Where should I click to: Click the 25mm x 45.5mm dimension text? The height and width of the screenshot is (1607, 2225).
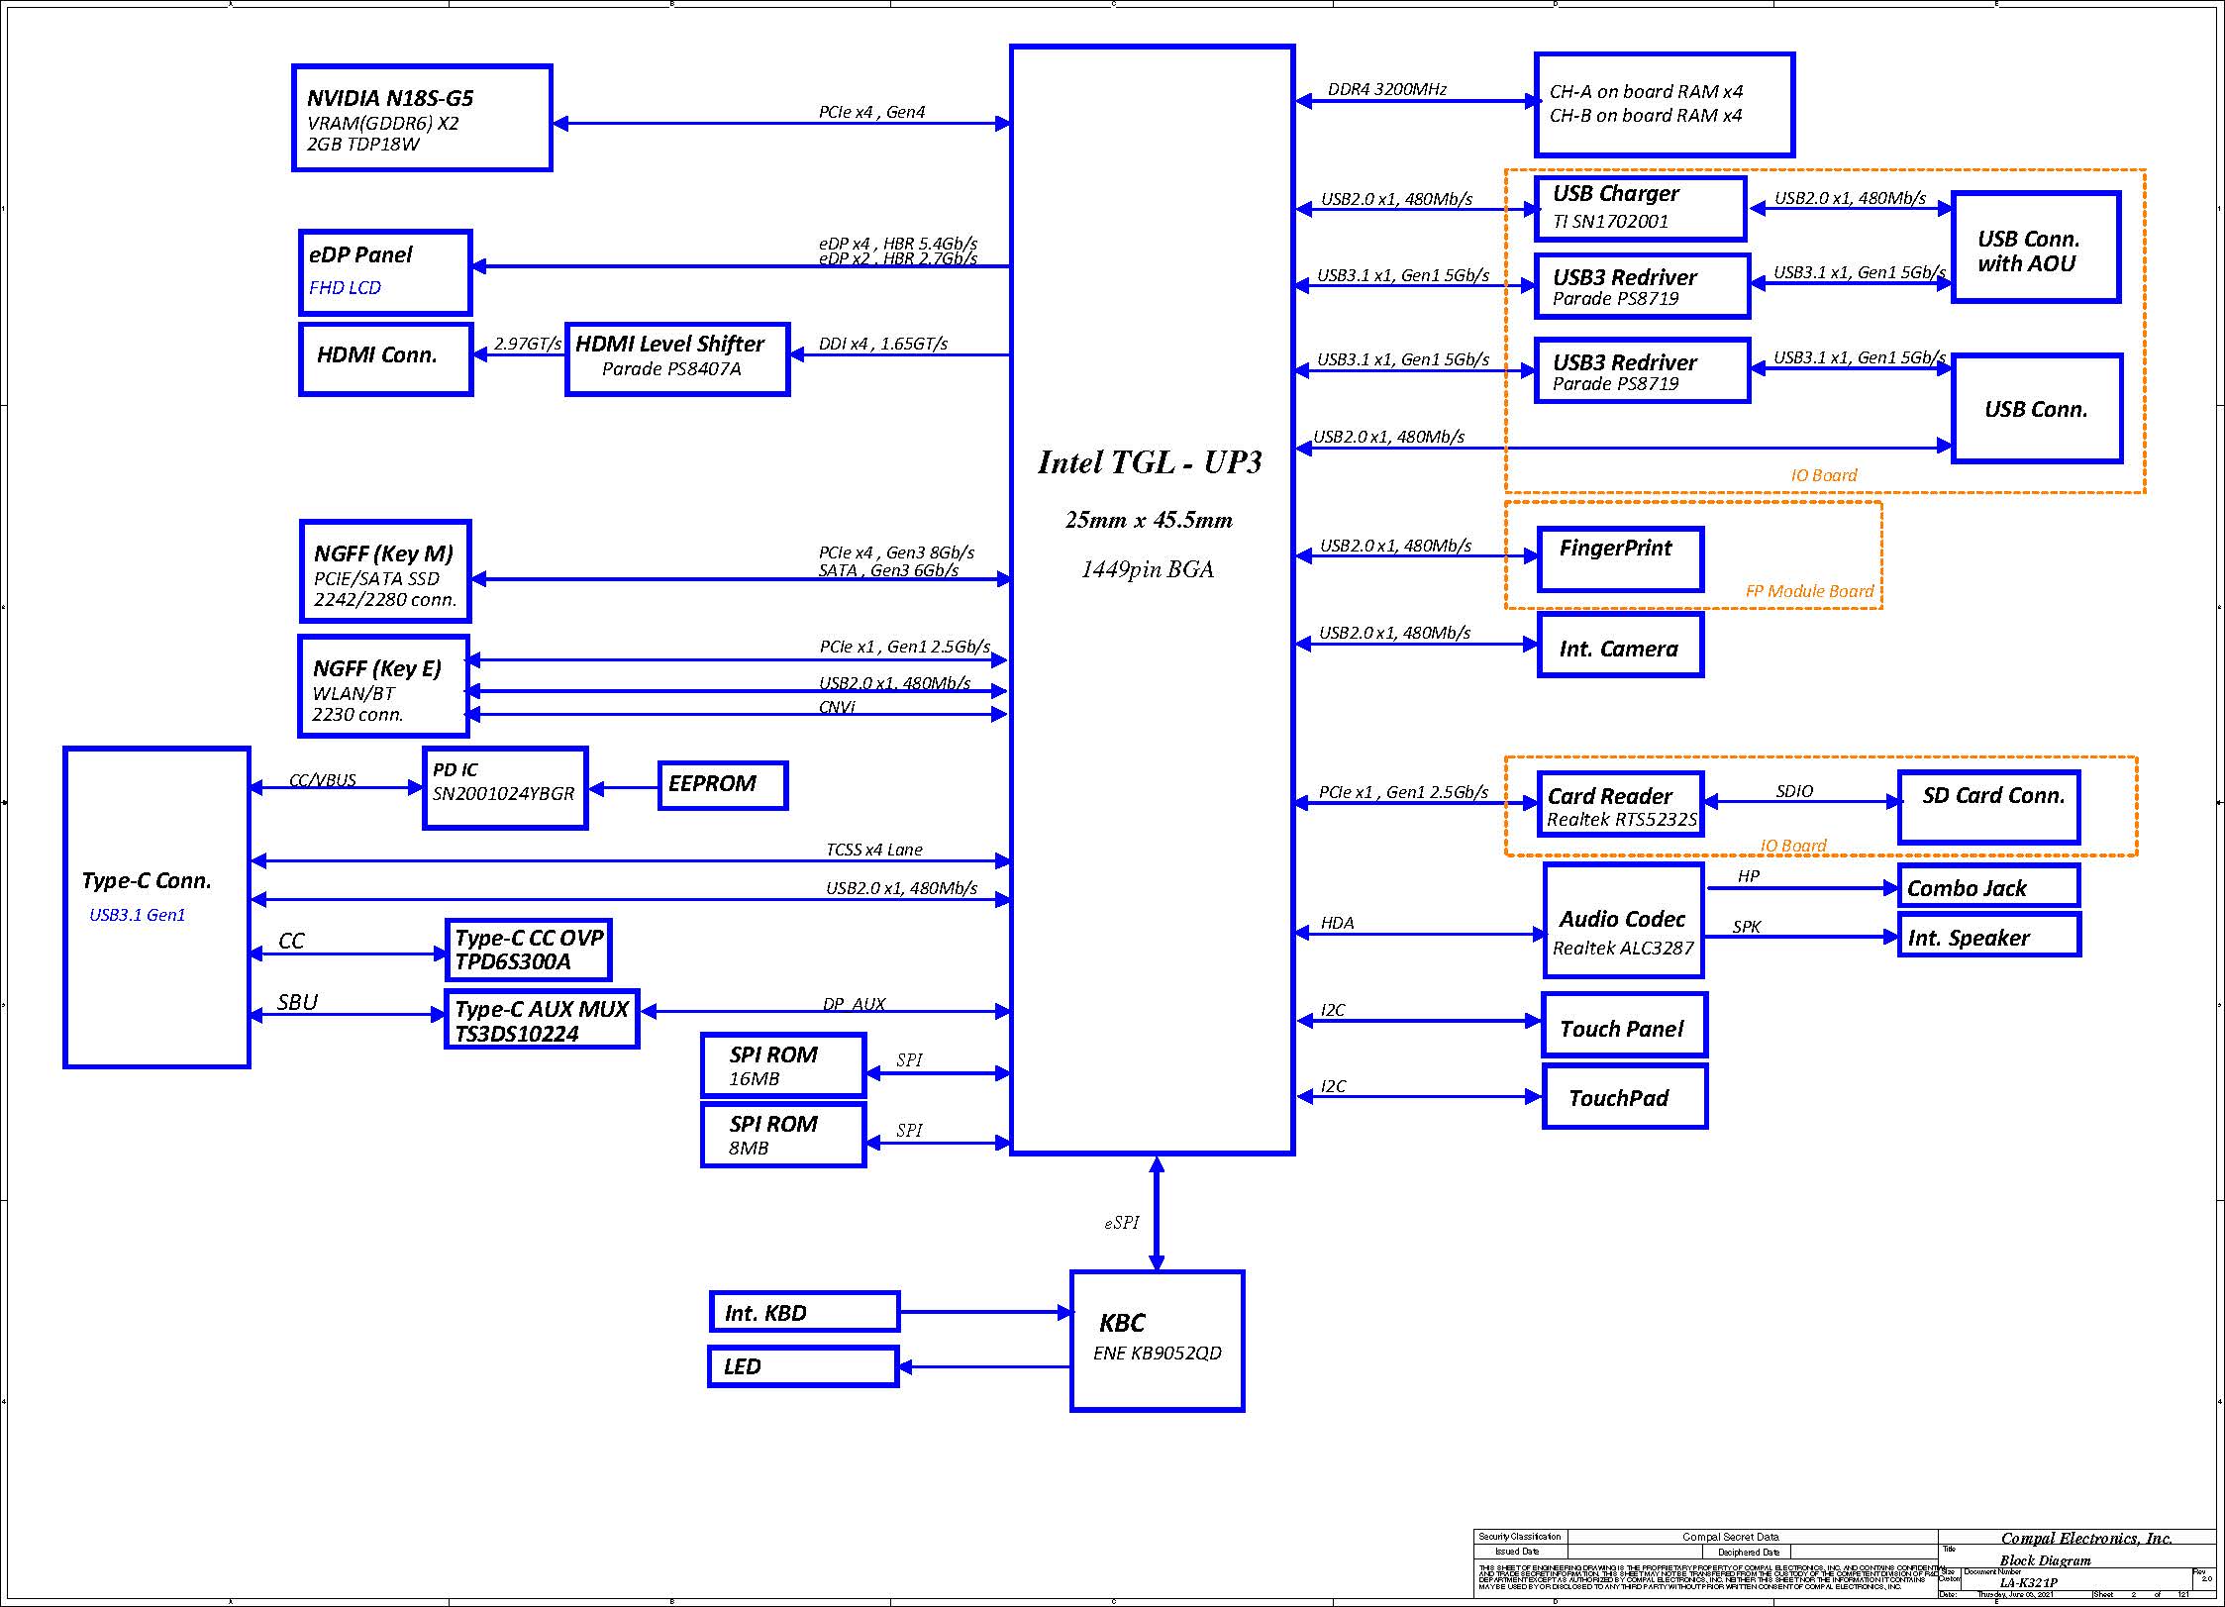tap(1149, 520)
